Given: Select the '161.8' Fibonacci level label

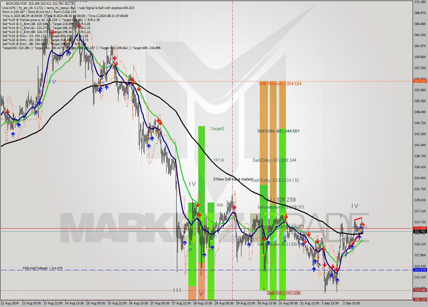Looking at the screenshot, I should click(218, 160).
